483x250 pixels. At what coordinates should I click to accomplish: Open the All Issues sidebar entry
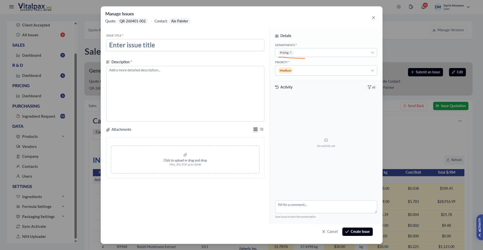(30, 35)
